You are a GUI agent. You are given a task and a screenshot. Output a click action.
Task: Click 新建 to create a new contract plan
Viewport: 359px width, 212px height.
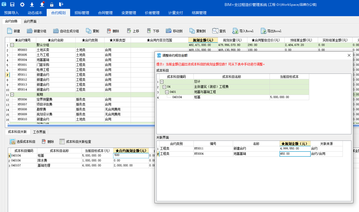(x=13, y=31)
